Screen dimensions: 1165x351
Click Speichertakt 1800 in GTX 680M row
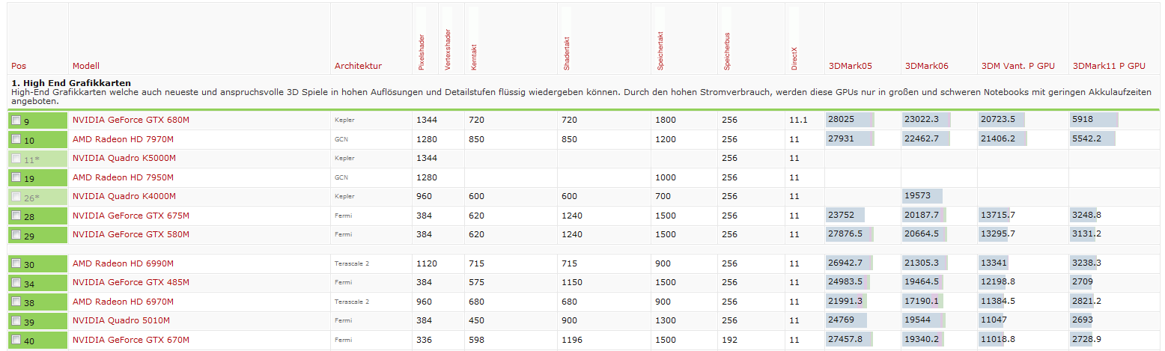(666, 120)
